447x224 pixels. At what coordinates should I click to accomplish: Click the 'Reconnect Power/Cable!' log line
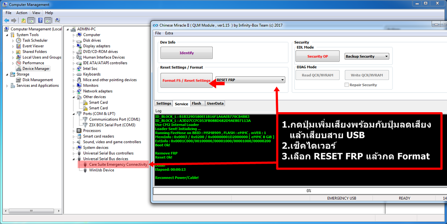tap(177, 178)
